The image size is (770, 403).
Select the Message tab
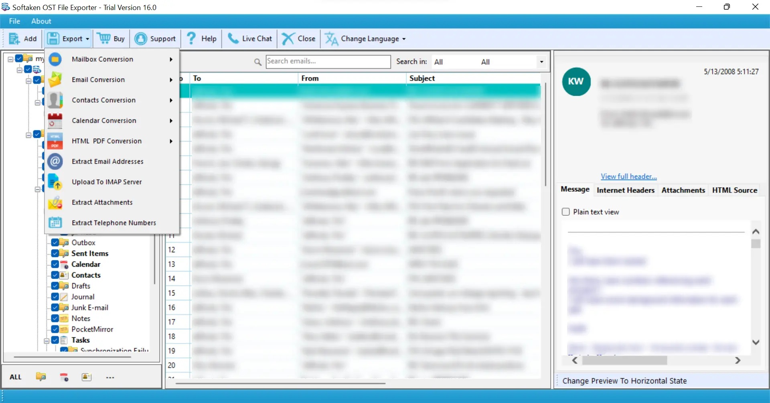(x=575, y=189)
